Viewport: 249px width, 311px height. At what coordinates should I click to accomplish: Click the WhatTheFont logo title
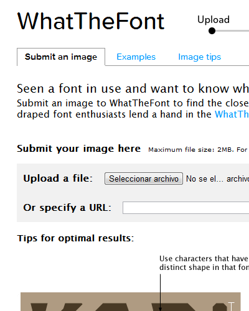tap(91, 21)
